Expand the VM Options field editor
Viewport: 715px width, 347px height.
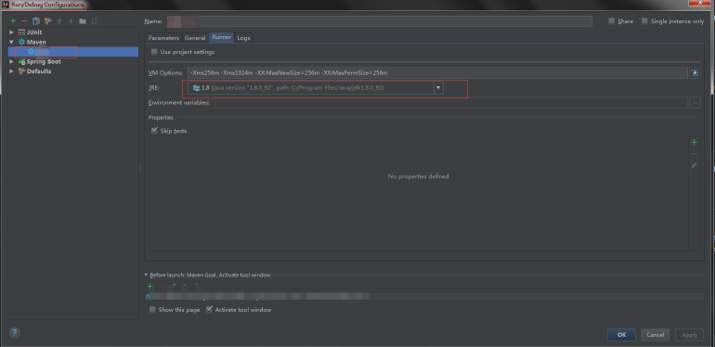point(695,73)
